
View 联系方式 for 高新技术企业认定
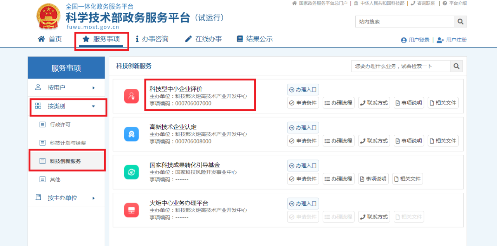[374, 141]
